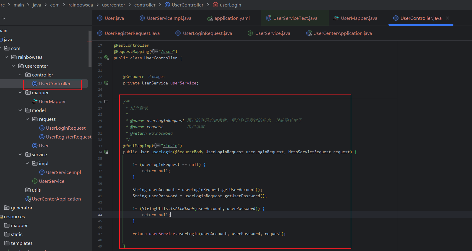Switch to the UserServiceTest.java tab
The width and height of the screenshot is (472, 251).
click(295, 18)
